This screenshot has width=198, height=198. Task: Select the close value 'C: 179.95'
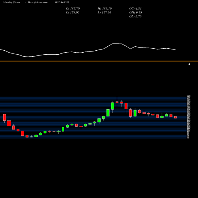[72, 13]
